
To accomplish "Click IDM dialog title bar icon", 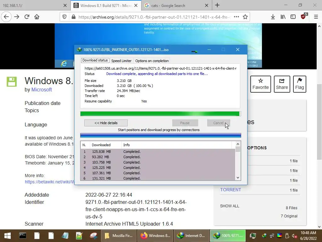I will 79,49.
